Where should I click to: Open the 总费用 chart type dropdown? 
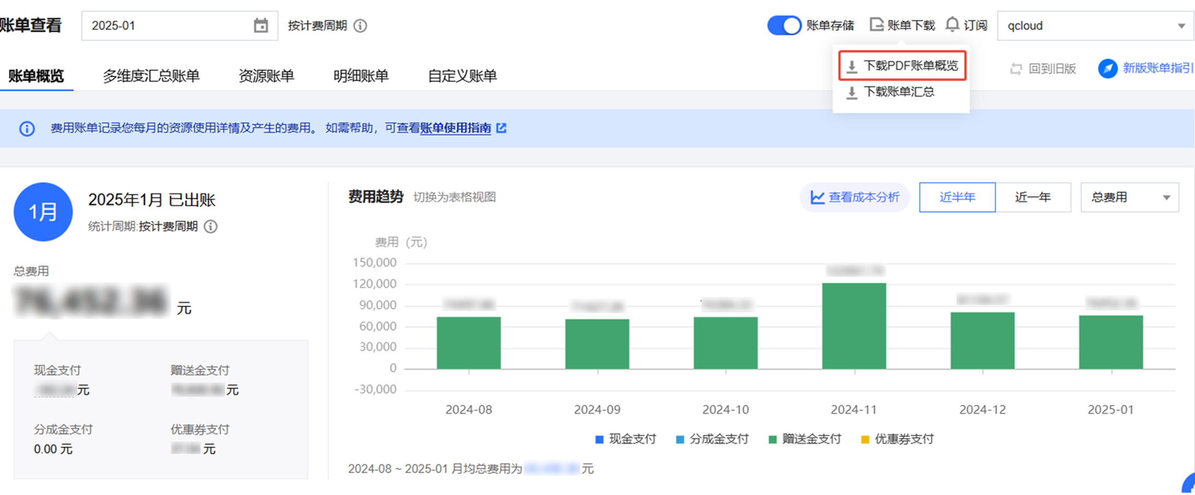(1129, 197)
